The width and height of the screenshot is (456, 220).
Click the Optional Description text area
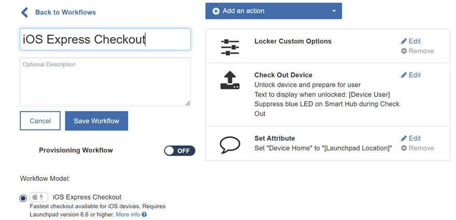coord(105,82)
